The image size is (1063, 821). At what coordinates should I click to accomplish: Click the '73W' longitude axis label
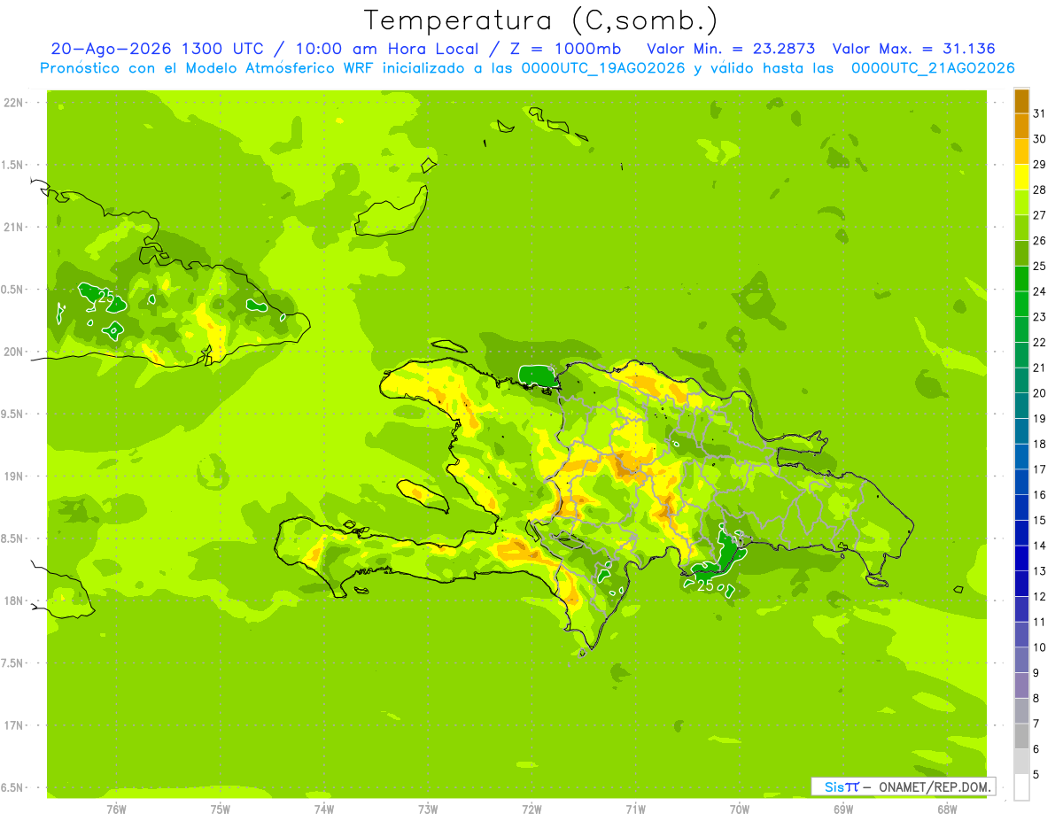click(x=428, y=809)
